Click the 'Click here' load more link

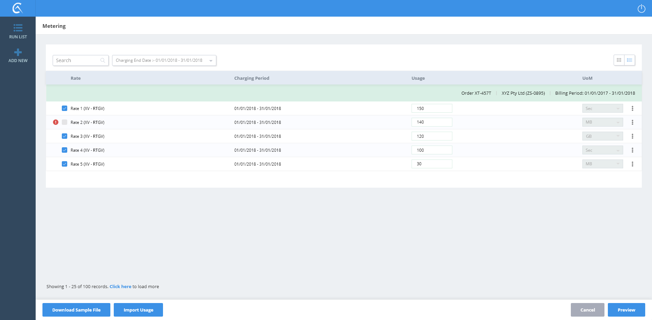(120, 286)
